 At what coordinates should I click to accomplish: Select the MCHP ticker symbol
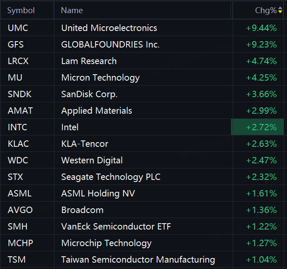(20, 243)
